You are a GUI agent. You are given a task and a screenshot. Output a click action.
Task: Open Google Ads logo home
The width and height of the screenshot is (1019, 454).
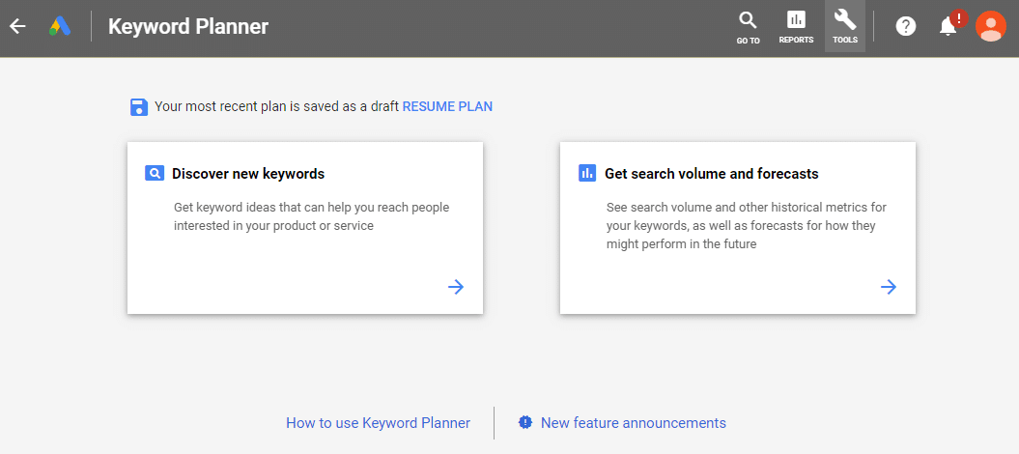(61, 27)
